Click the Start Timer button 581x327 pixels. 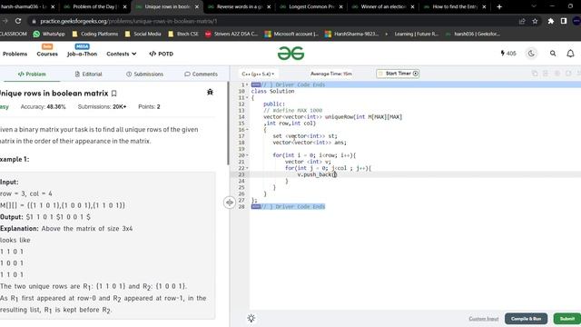click(x=398, y=74)
